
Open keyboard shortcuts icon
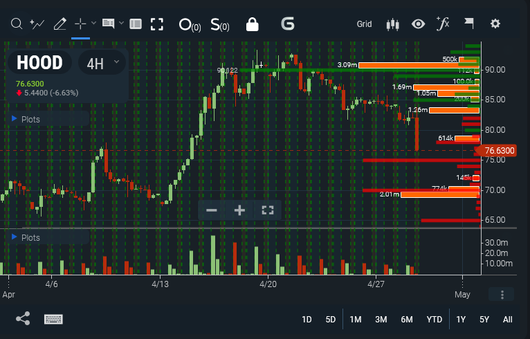(x=53, y=319)
